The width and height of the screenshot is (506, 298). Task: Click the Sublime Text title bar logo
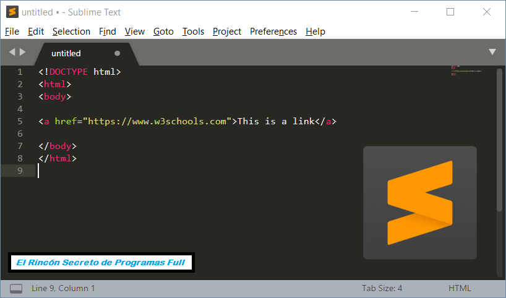[x=11, y=12]
